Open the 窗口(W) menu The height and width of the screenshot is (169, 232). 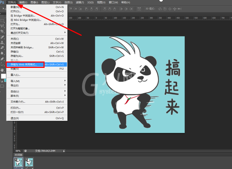coord(113,2)
